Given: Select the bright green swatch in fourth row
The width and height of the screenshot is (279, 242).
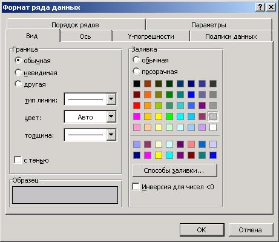Looking at the screenshot, I should pyautogui.click(x=169, y=116).
